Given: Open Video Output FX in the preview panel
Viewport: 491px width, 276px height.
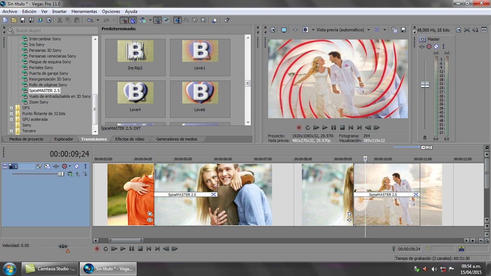Looking at the screenshot, I should point(295,29).
